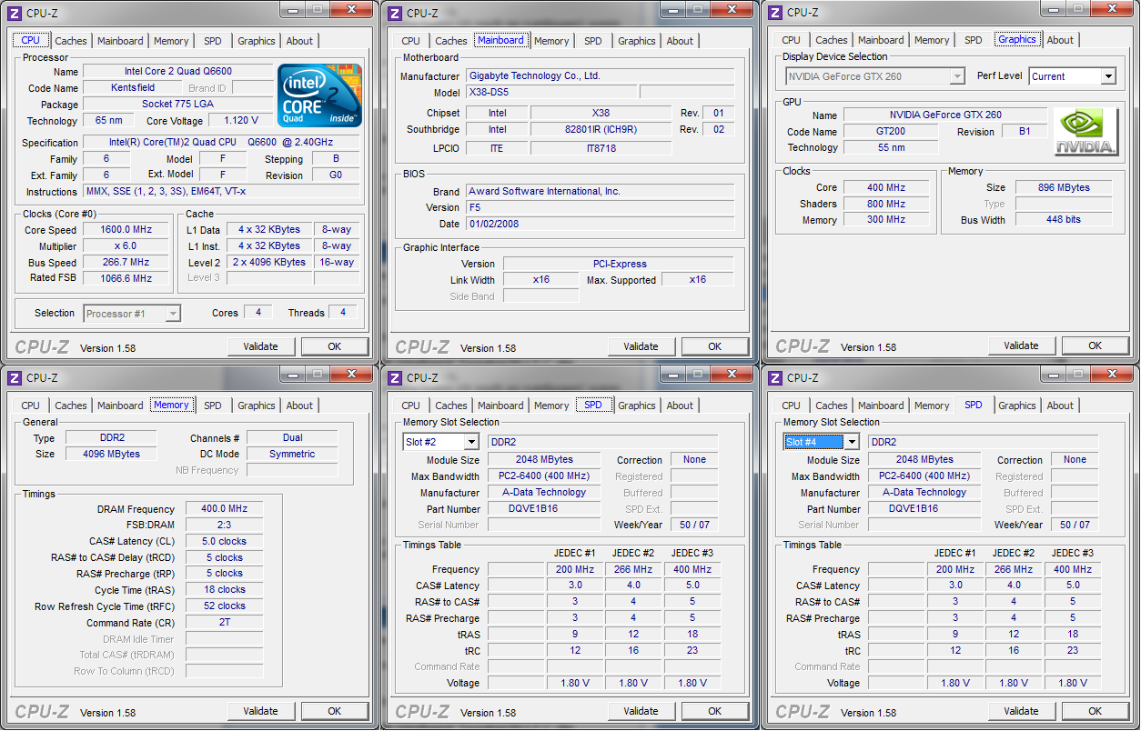The image size is (1141, 731).
Task: Open Memory tab in Mainboard window
Action: 551,41
